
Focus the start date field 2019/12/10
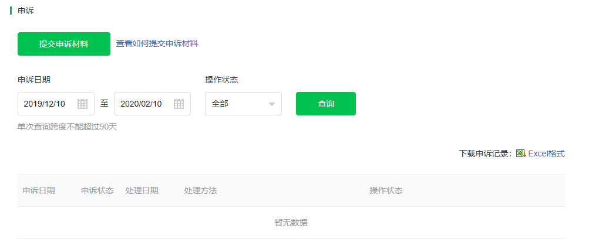pyautogui.click(x=56, y=104)
